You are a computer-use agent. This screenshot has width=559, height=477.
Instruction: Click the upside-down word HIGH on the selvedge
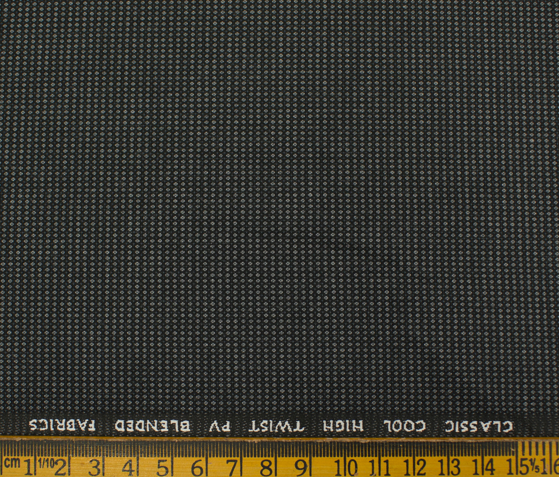342,426
